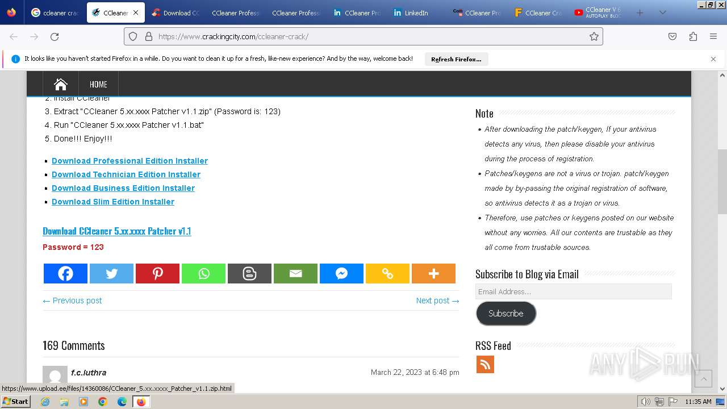
Task: Open more sharing options with the orange plus icon
Action: [x=433, y=273]
